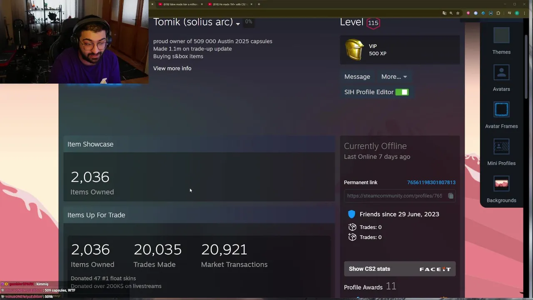
Task: Open the Avatars icon in sidebar
Action: pyautogui.click(x=501, y=72)
